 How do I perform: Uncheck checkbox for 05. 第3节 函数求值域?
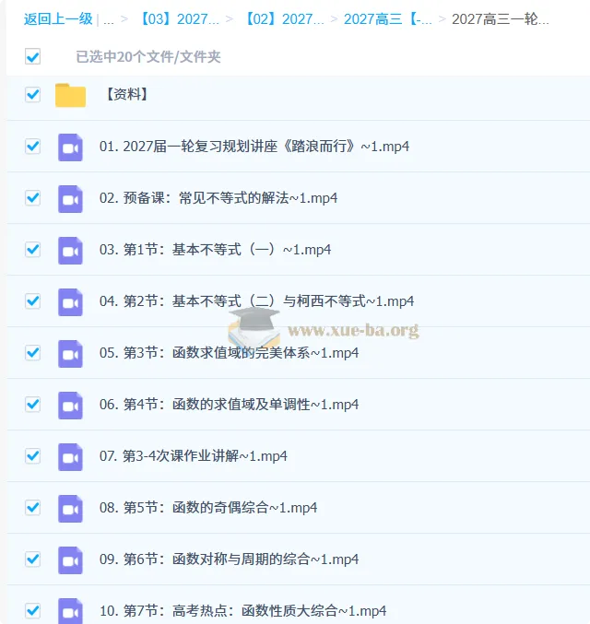point(32,353)
